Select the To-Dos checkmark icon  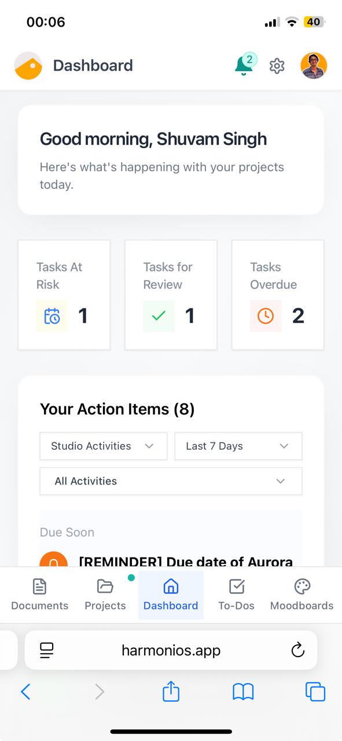point(236,586)
